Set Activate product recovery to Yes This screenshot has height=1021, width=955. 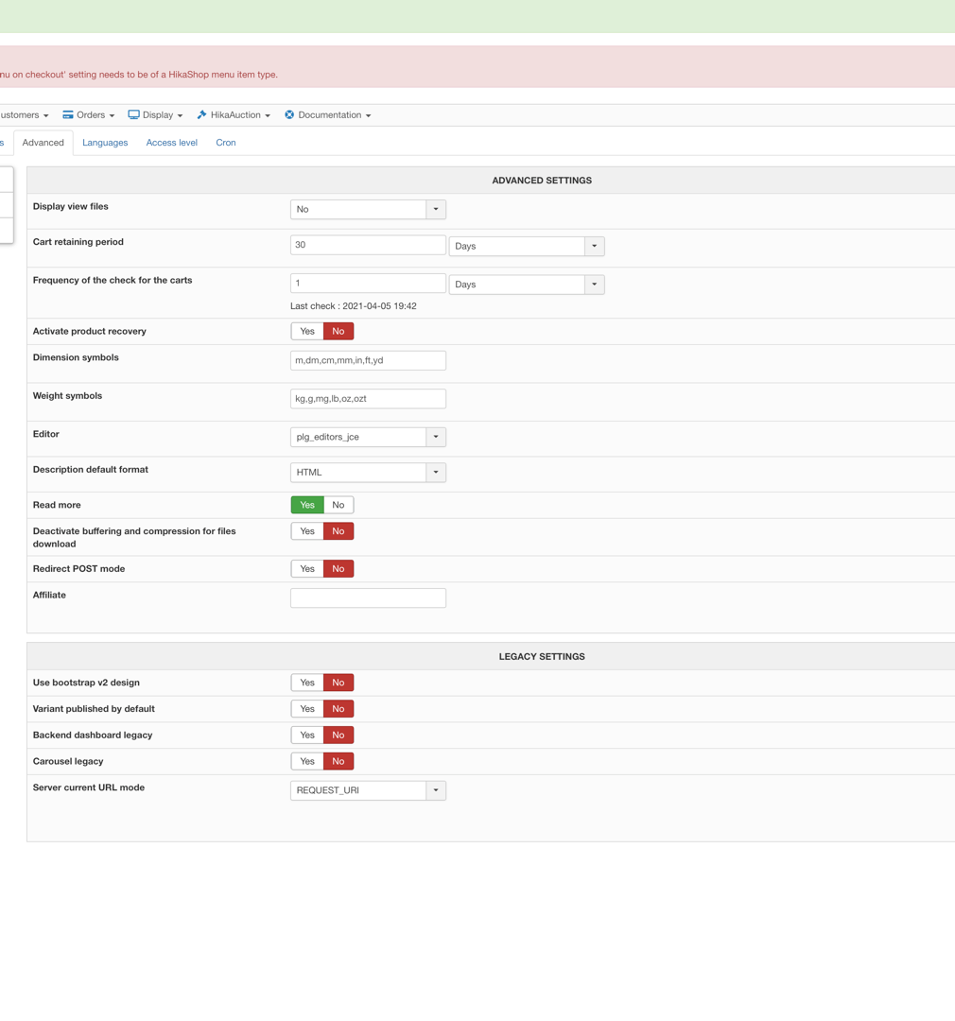(306, 332)
